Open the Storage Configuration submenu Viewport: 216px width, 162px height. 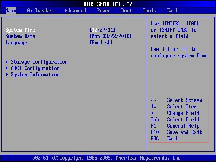click(x=39, y=62)
